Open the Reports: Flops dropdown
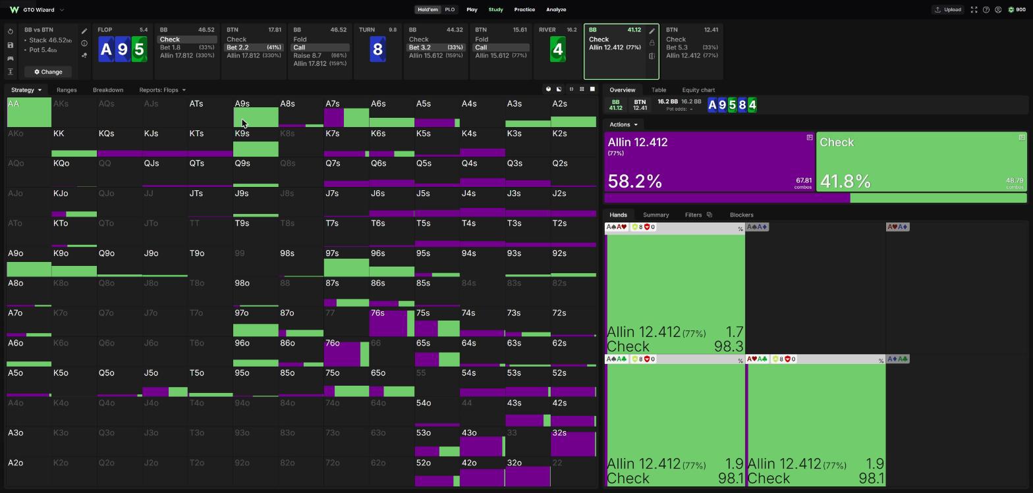1033x493 pixels. 162,90
